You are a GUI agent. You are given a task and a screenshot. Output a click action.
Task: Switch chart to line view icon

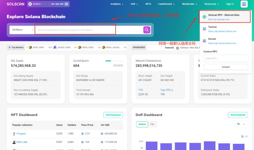click(x=243, y=136)
